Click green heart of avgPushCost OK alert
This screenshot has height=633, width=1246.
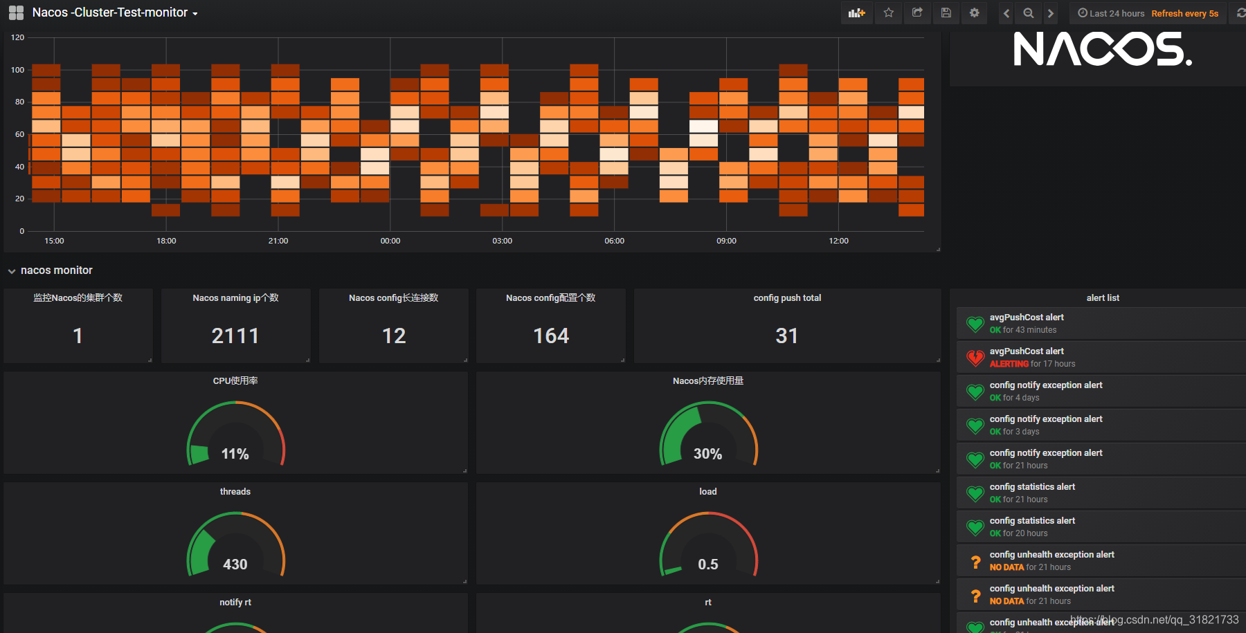[x=975, y=324]
